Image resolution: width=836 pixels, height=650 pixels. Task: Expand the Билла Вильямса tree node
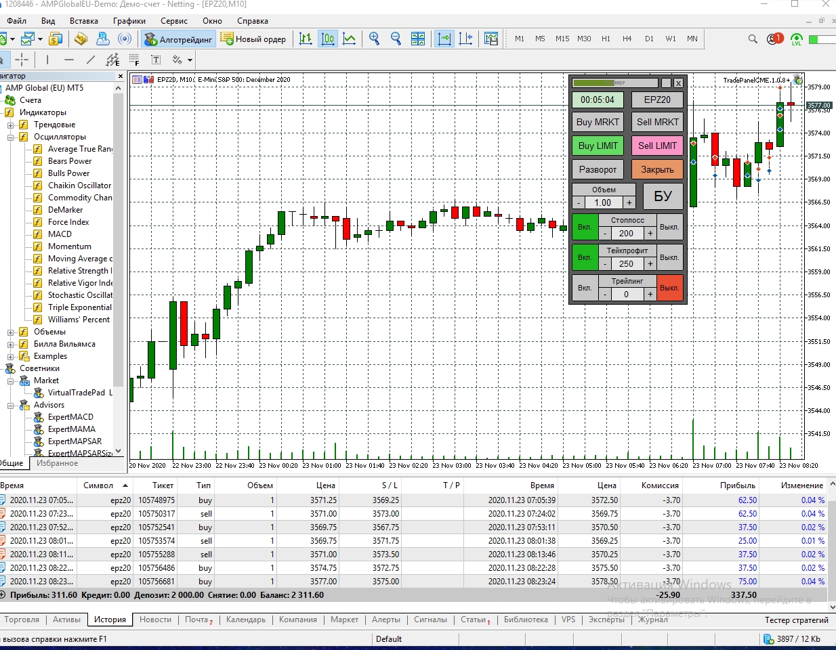click(11, 344)
